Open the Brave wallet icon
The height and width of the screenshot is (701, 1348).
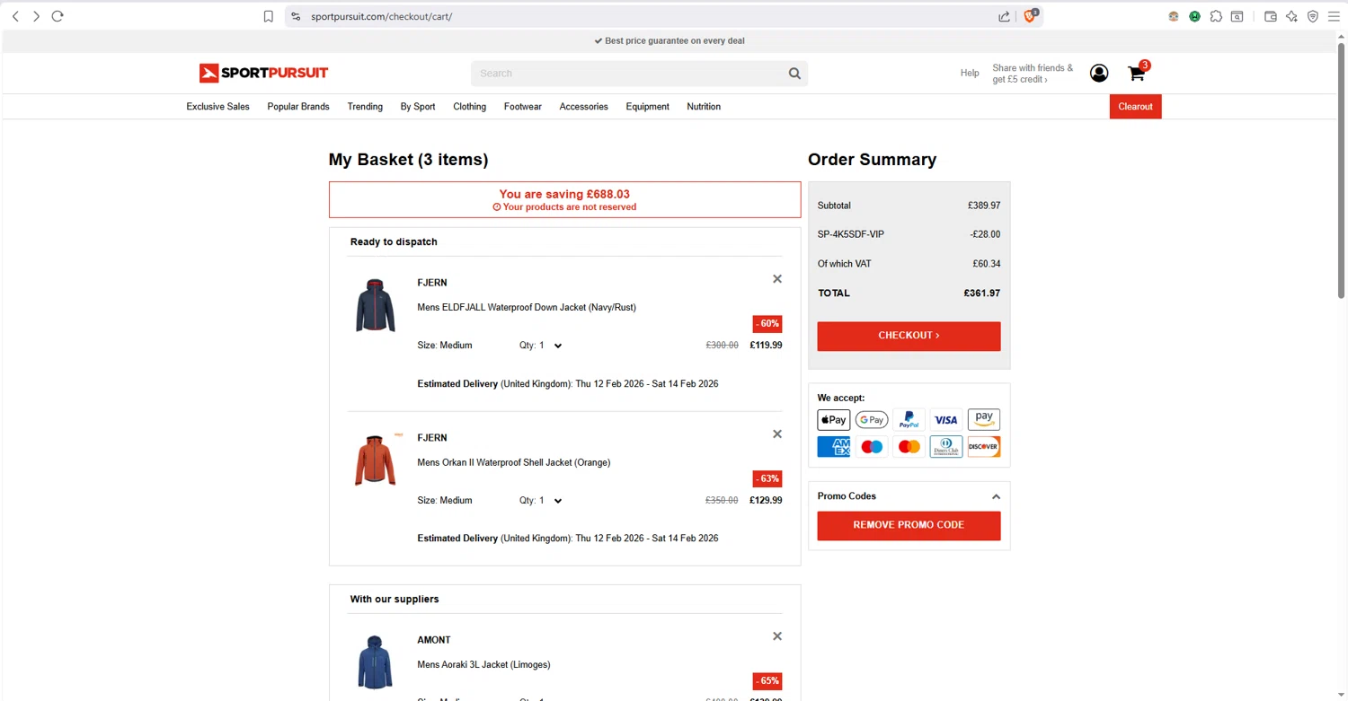(1271, 16)
